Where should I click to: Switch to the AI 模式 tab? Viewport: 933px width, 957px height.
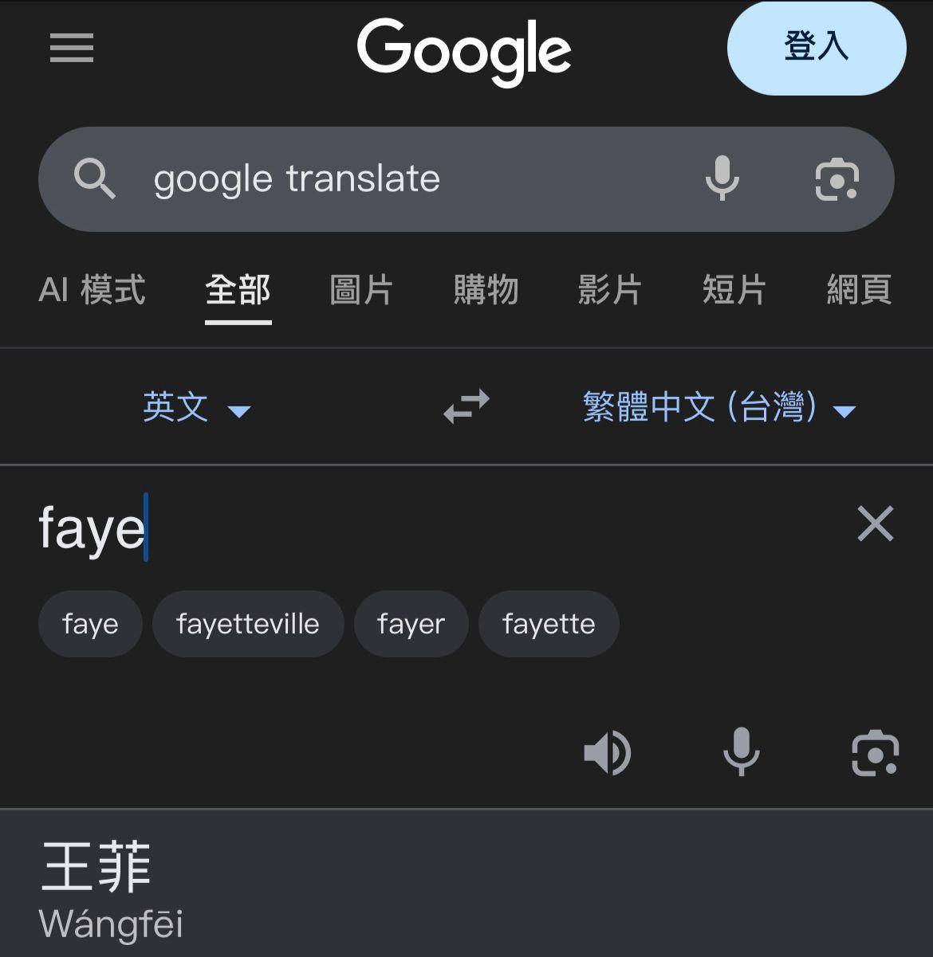point(92,290)
